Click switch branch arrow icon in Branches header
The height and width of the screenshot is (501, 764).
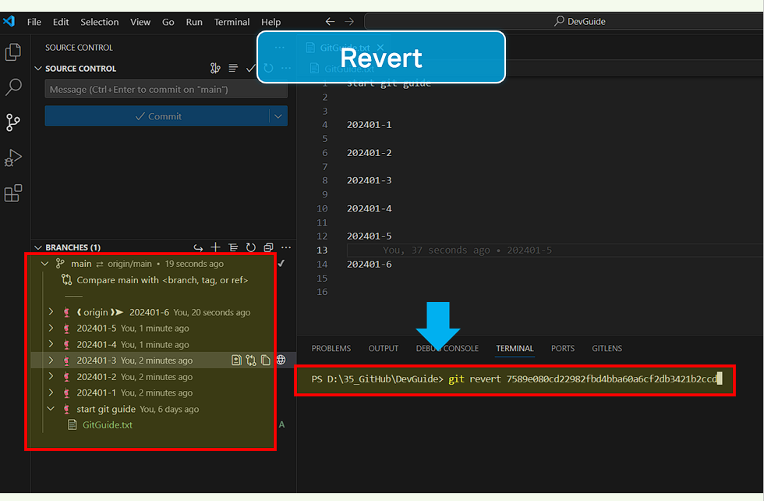(x=198, y=247)
